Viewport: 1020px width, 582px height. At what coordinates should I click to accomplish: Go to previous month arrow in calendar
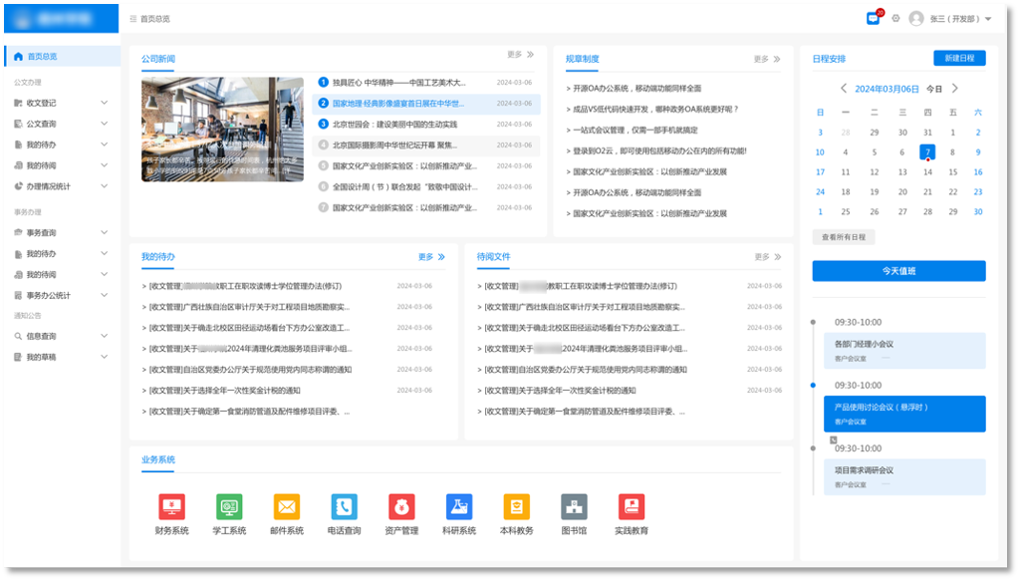(x=843, y=89)
